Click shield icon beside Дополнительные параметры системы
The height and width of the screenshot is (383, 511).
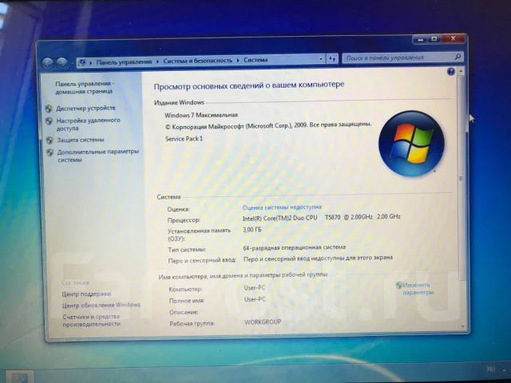coord(50,152)
